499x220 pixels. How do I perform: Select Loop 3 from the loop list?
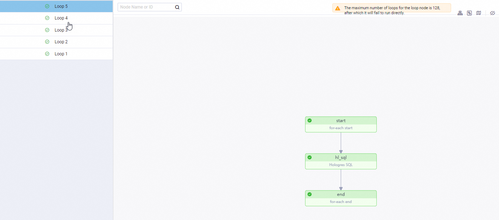(x=61, y=30)
